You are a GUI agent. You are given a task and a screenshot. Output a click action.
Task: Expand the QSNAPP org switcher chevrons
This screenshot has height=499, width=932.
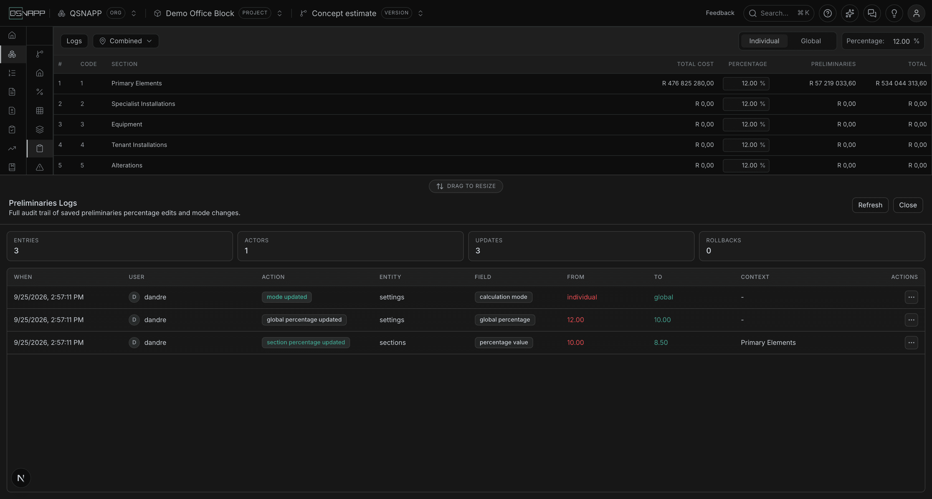(x=133, y=13)
